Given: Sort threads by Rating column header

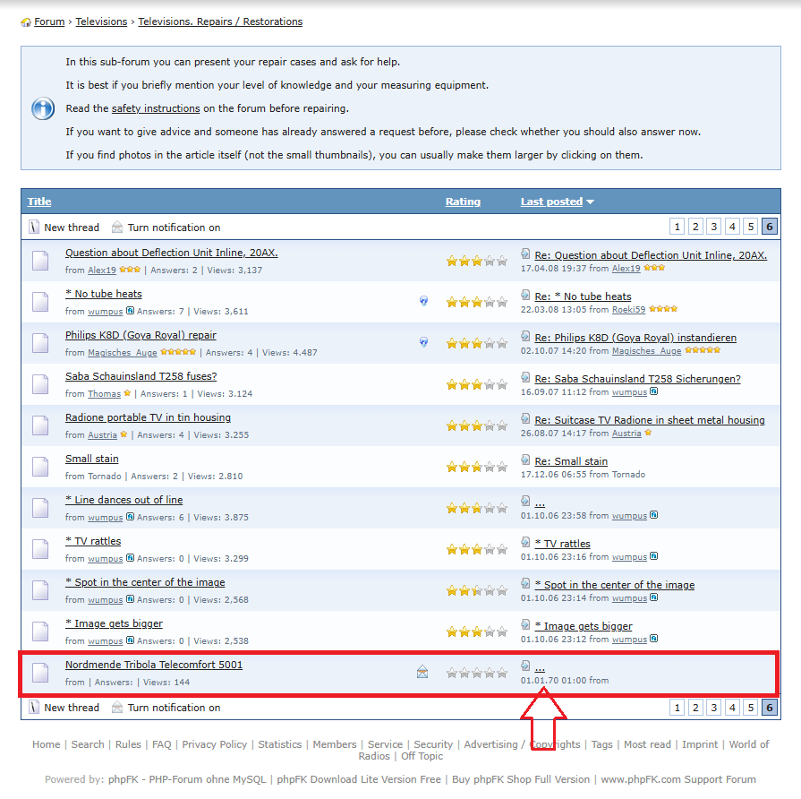Looking at the screenshot, I should coord(463,202).
